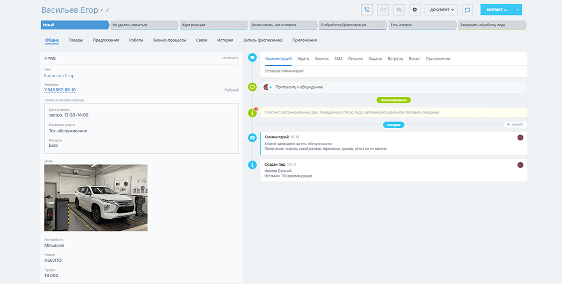
Task: Click the 'Создан лид' info icon
Action: pos(252,165)
